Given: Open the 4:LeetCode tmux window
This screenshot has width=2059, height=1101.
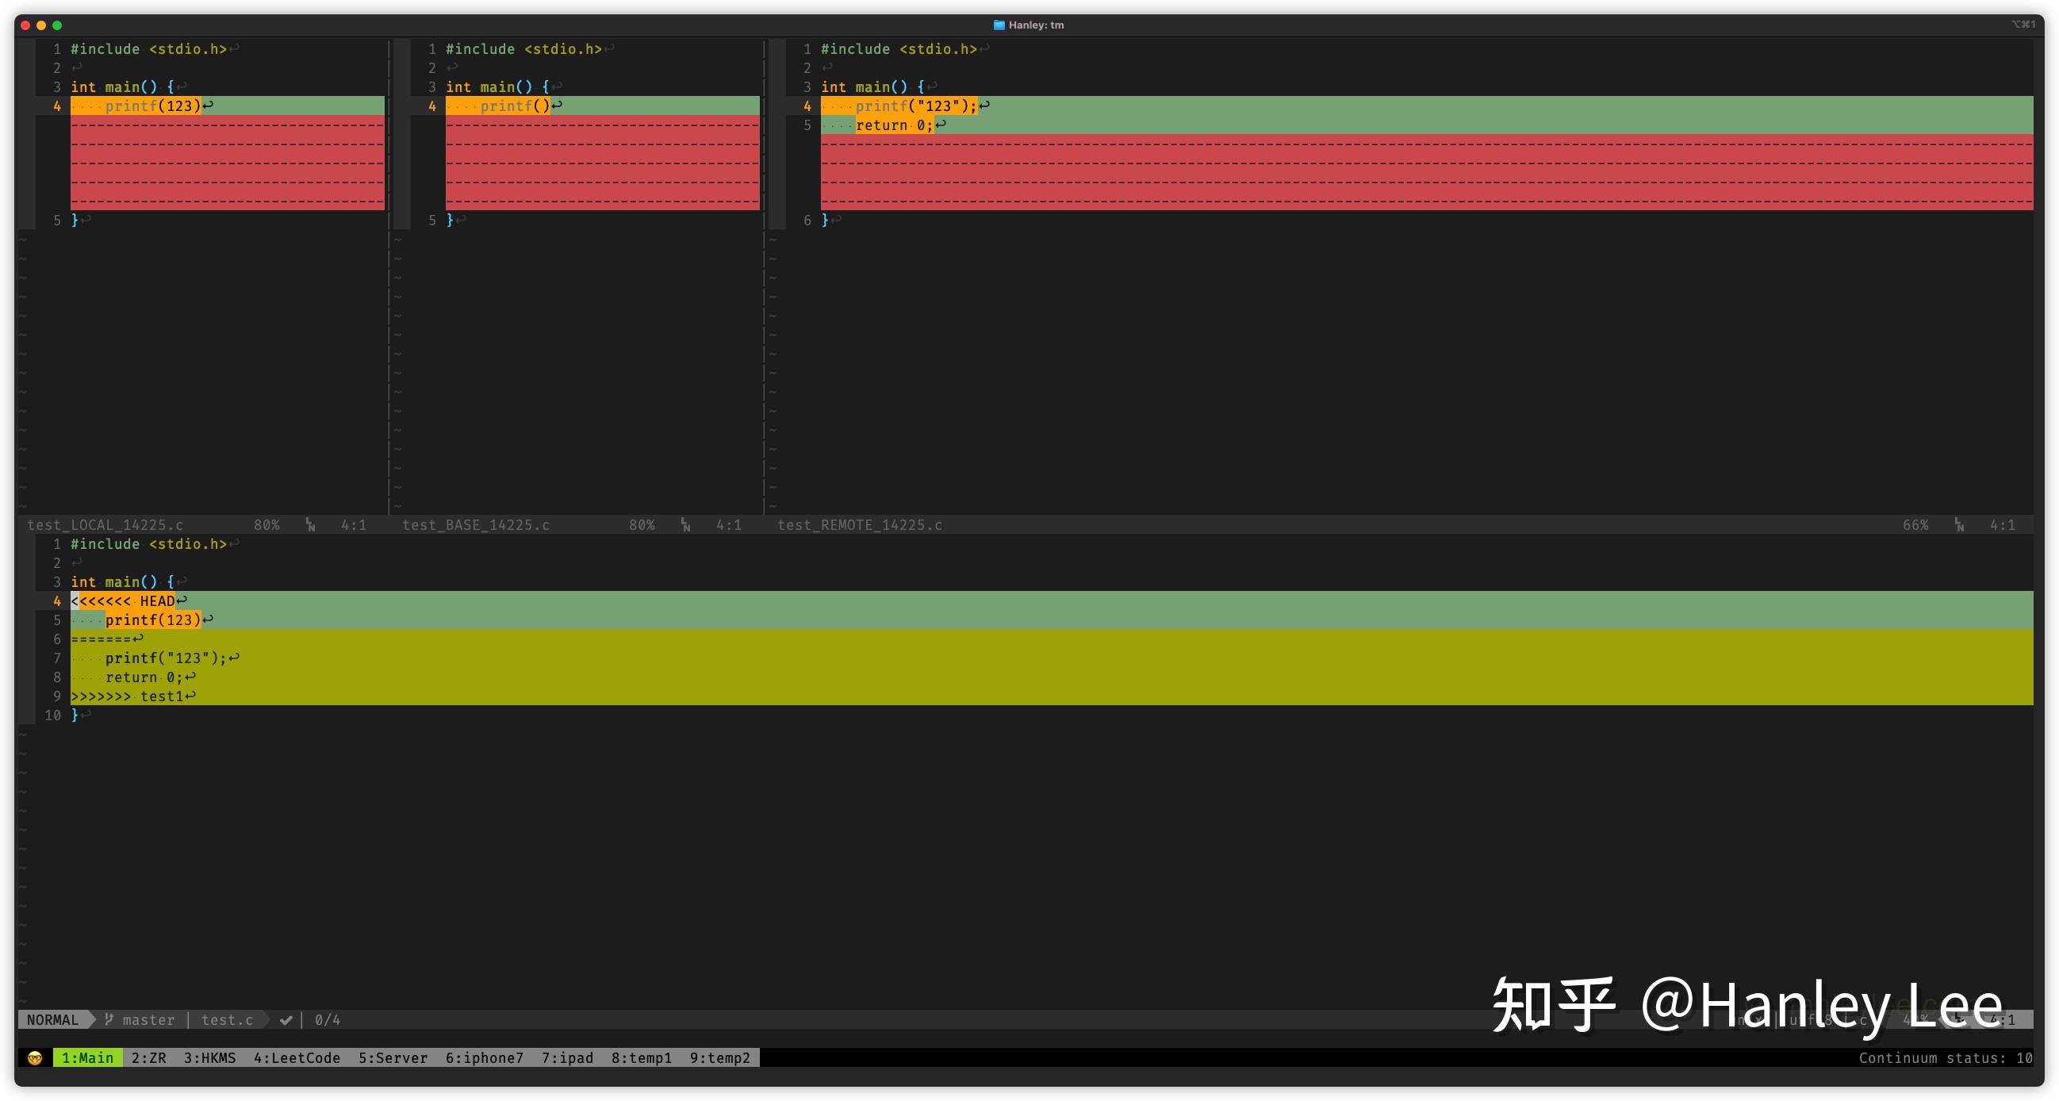Looking at the screenshot, I should (x=297, y=1057).
